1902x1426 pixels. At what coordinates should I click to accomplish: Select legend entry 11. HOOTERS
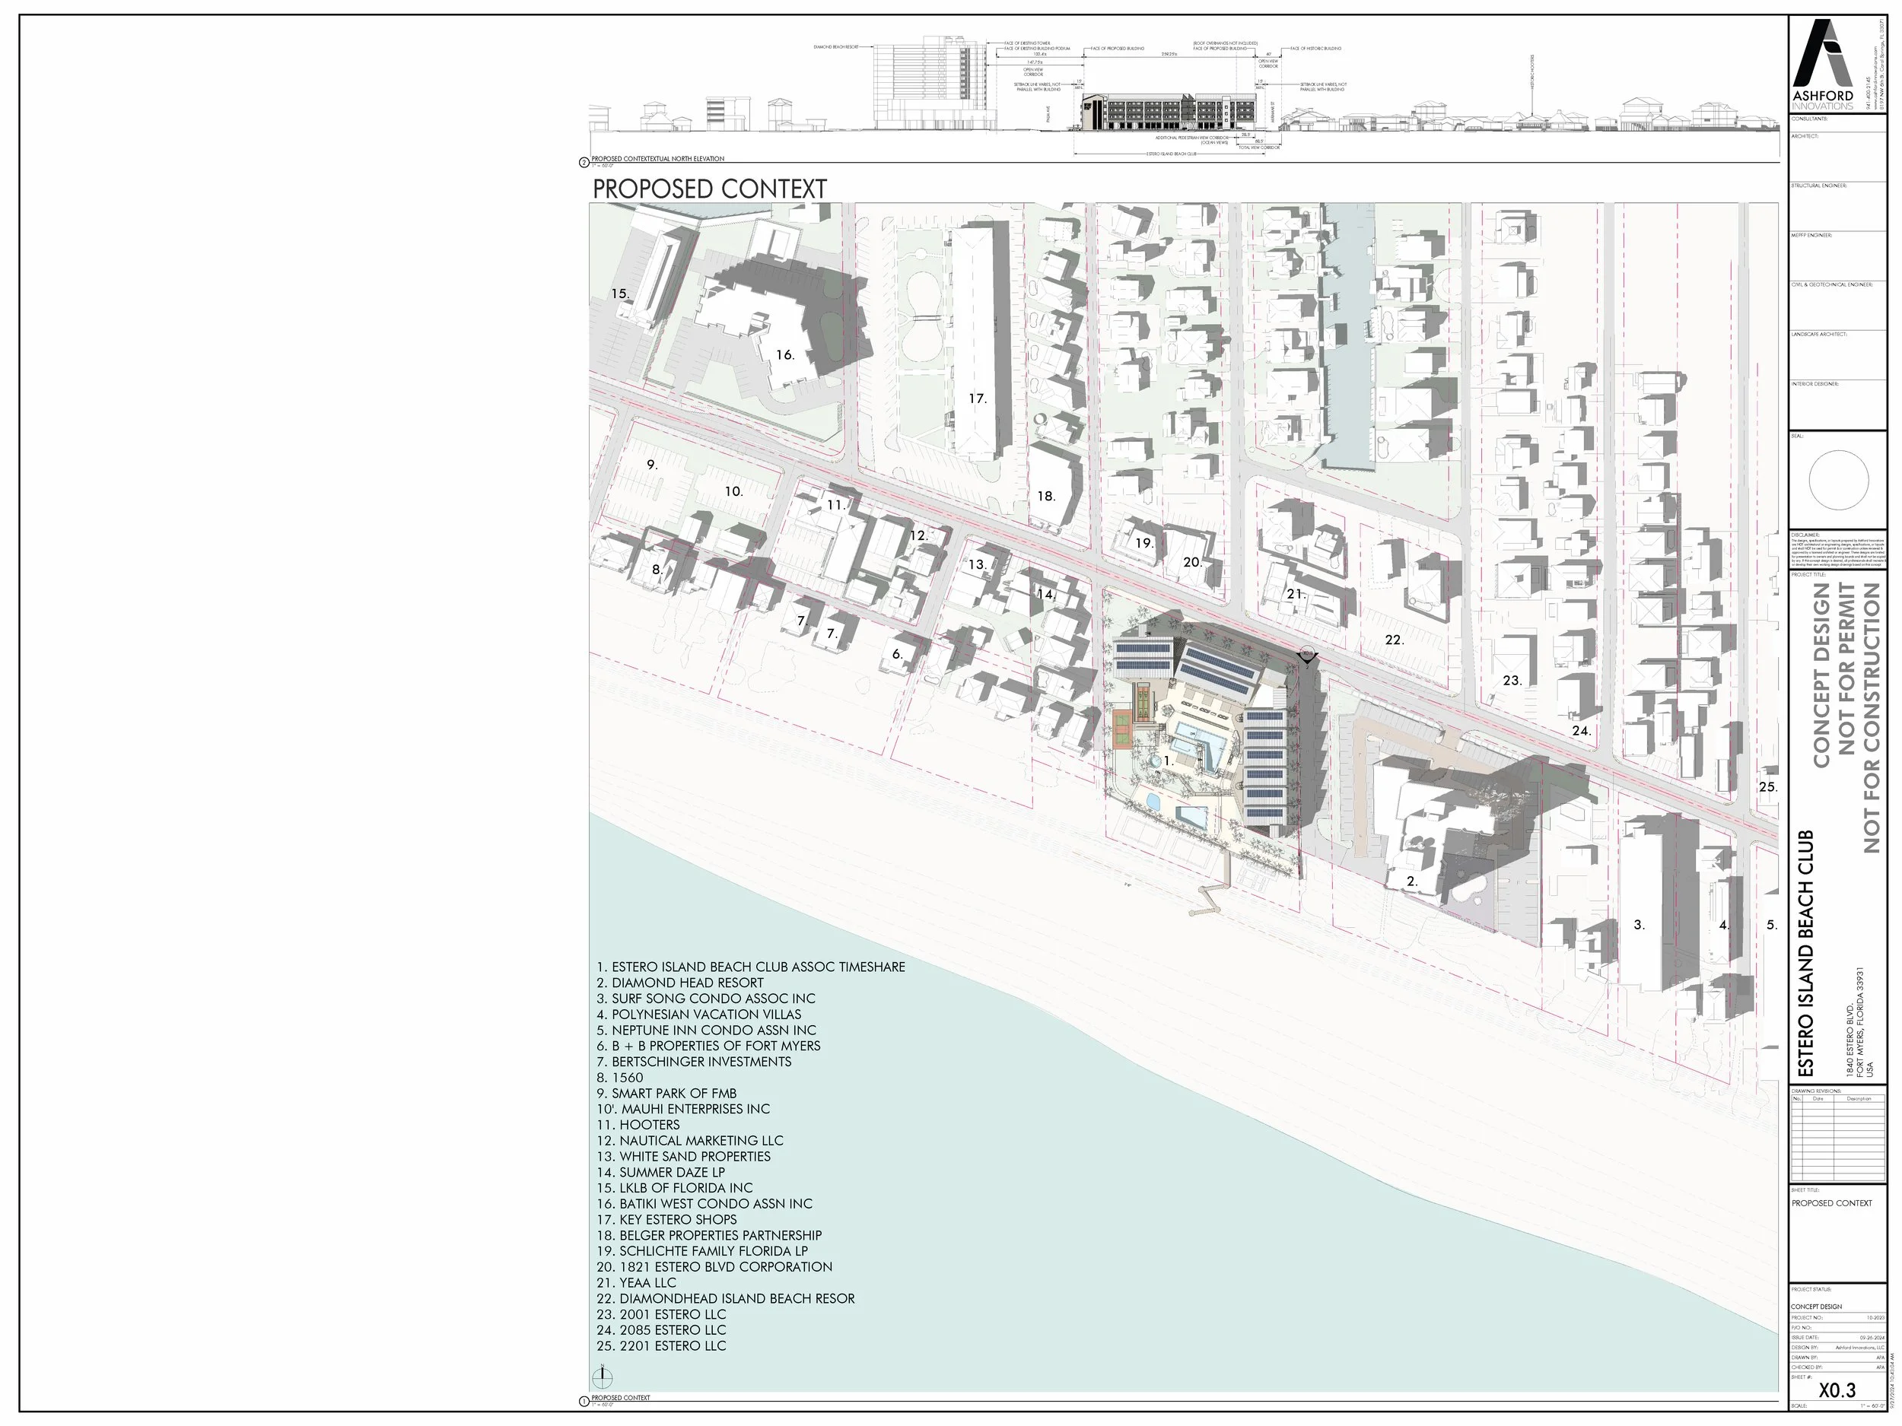(638, 1124)
